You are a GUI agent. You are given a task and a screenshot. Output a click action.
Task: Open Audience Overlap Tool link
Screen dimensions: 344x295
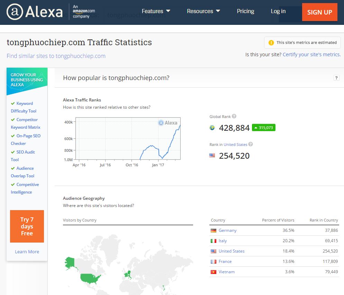pyautogui.click(x=22, y=172)
